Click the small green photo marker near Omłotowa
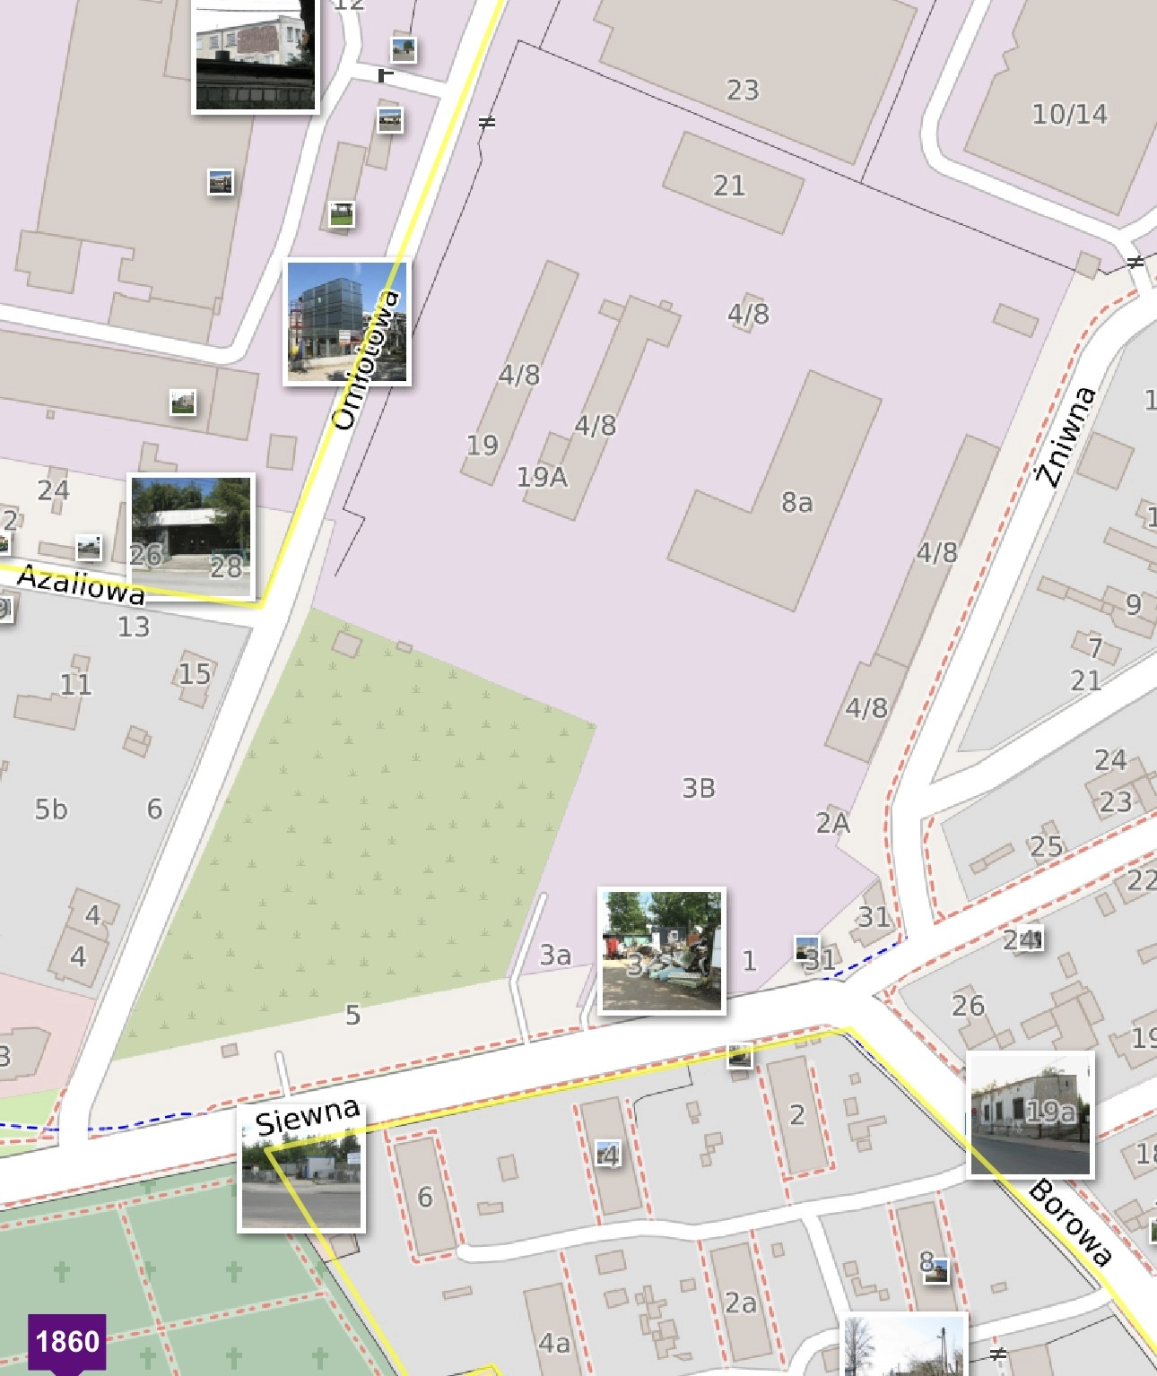The width and height of the screenshot is (1157, 1376). tap(341, 214)
